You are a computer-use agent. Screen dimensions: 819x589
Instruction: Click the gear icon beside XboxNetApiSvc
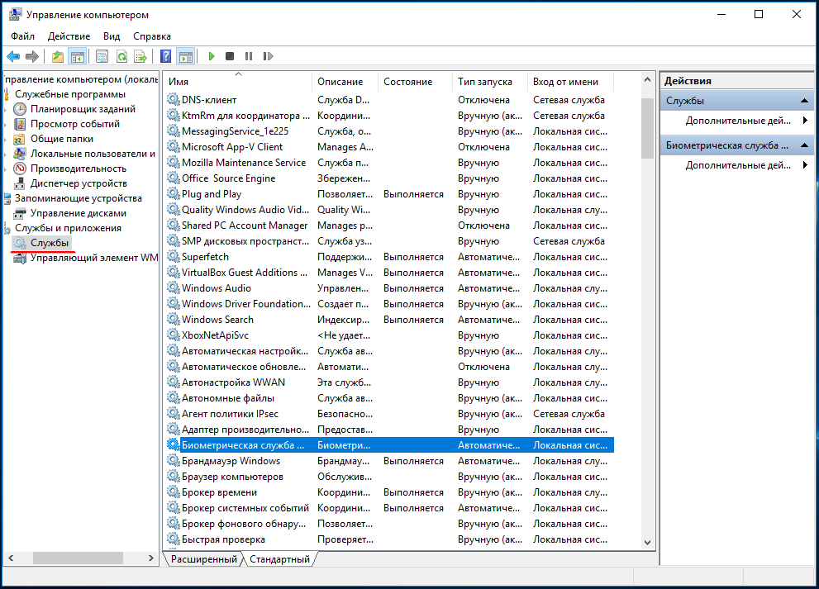[x=173, y=335]
